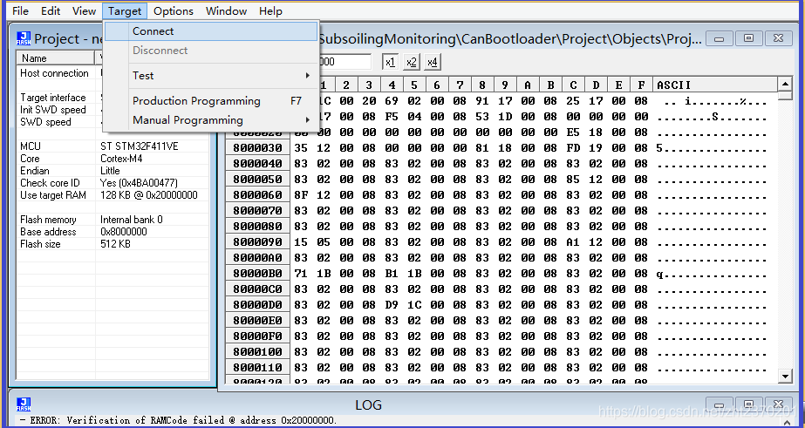This screenshot has width=805, height=428.
Task: Set data view width to x2
Action: click(x=412, y=62)
